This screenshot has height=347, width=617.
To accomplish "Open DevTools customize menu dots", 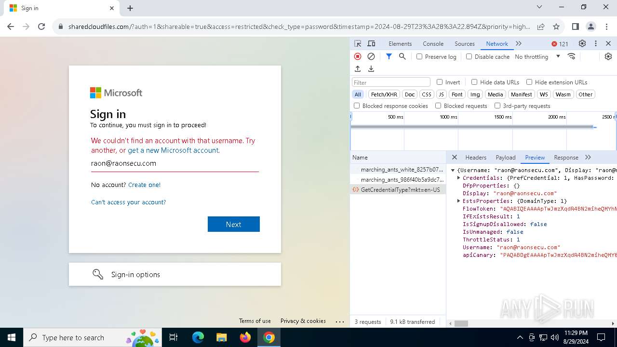I will pyautogui.click(x=596, y=43).
